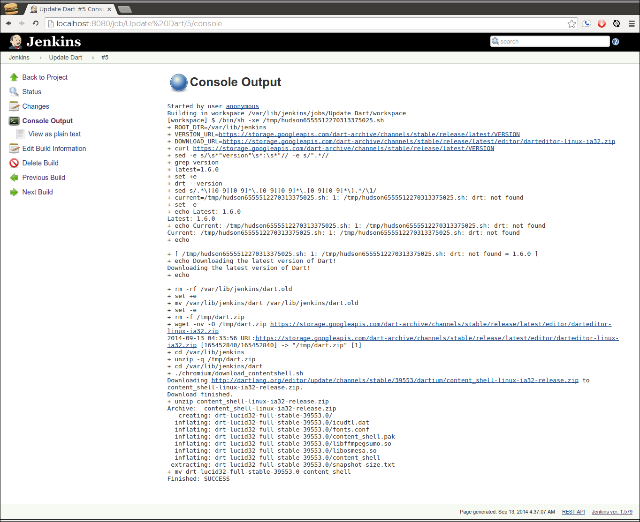Image resolution: width=640 pixels, height=522 pixels.
Task: Click the Previous Build left arrow icon
Action: tap(14, 177)
